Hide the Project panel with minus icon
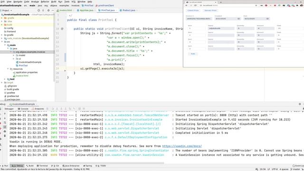The image size is (304, 171). coord(53,10)
